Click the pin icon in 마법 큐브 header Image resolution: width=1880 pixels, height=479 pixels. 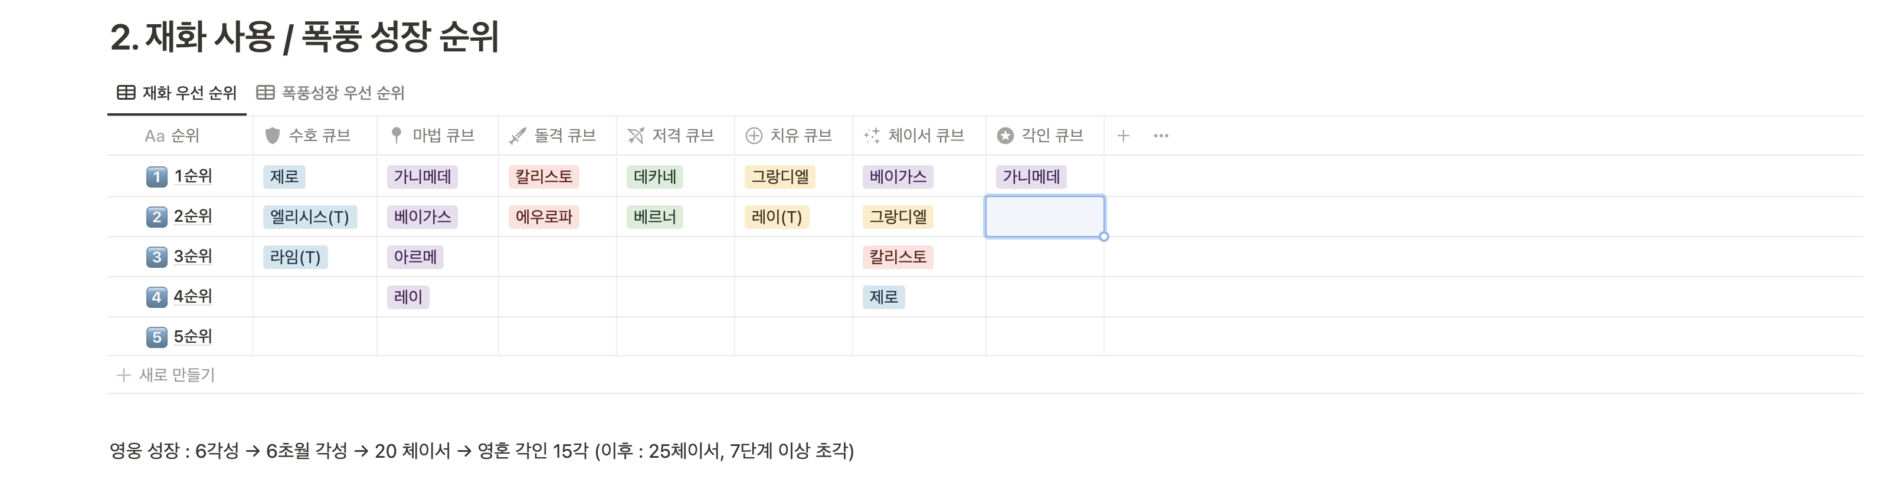[397, 136]
